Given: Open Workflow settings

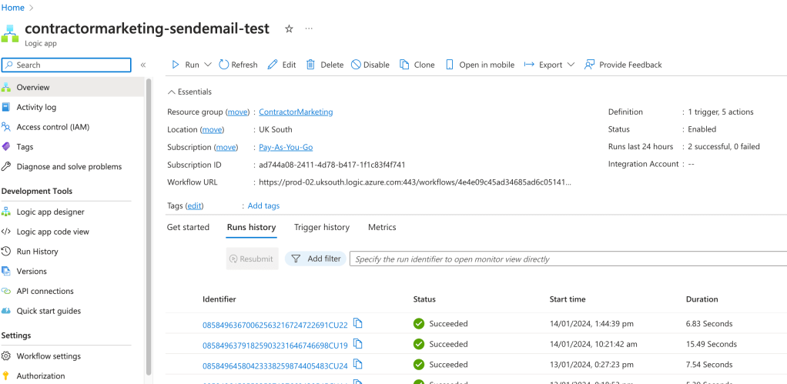Looking at the screenshot, I should click(72, 356).
